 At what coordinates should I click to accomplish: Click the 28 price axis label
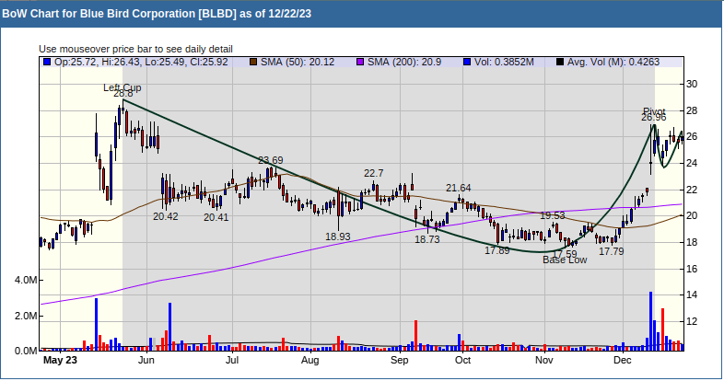[692, 110]
